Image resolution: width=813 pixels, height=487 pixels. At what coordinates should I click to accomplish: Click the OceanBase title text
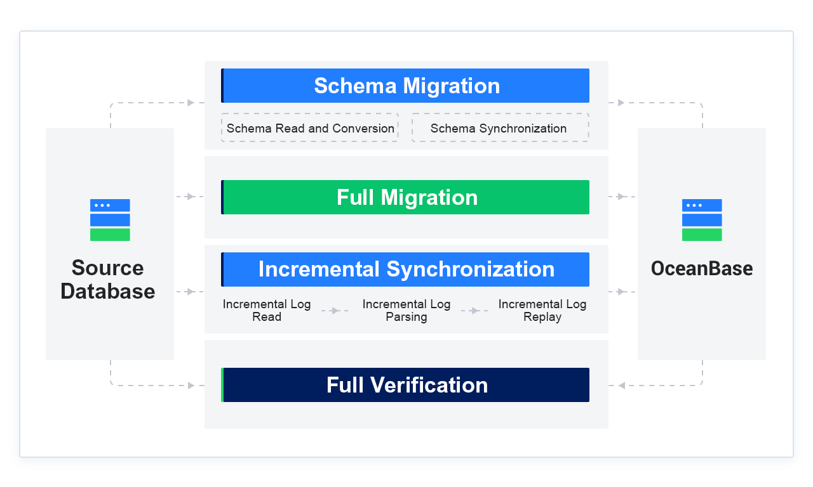click(x=702, y=268)
